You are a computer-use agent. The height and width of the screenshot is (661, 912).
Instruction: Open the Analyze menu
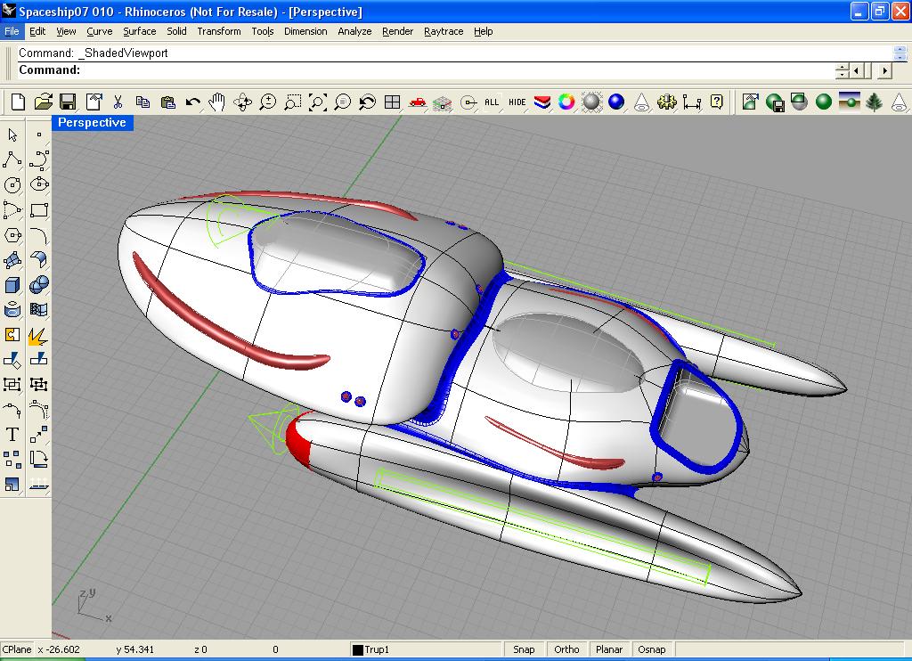[x=354, y=31]
